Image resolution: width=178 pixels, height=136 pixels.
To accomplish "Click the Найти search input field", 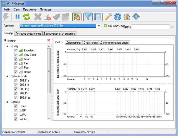I will tap(150, 27).
